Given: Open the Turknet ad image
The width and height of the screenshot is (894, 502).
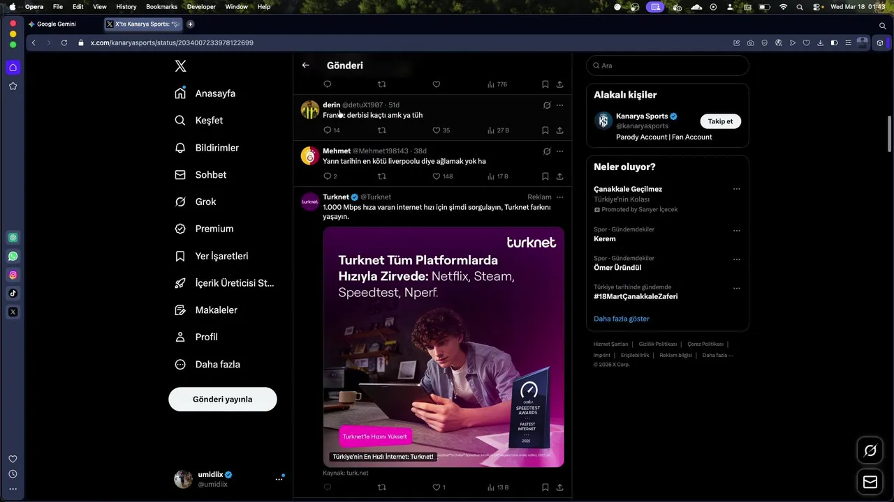Looking at the screenshot, I should (x=444, y=347).
